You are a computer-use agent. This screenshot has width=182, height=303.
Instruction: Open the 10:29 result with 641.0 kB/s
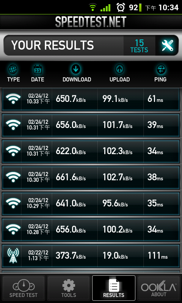click(x=91, y=204)
